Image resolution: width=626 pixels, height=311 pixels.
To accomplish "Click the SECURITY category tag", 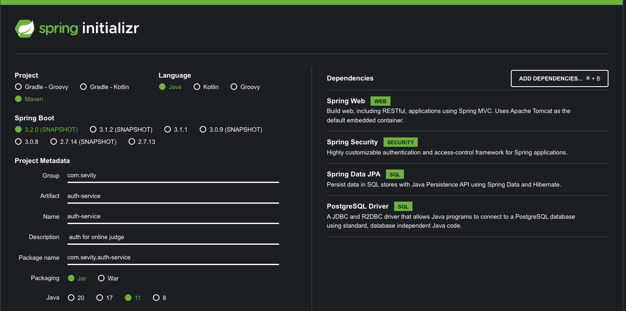I will click(401, 142).
